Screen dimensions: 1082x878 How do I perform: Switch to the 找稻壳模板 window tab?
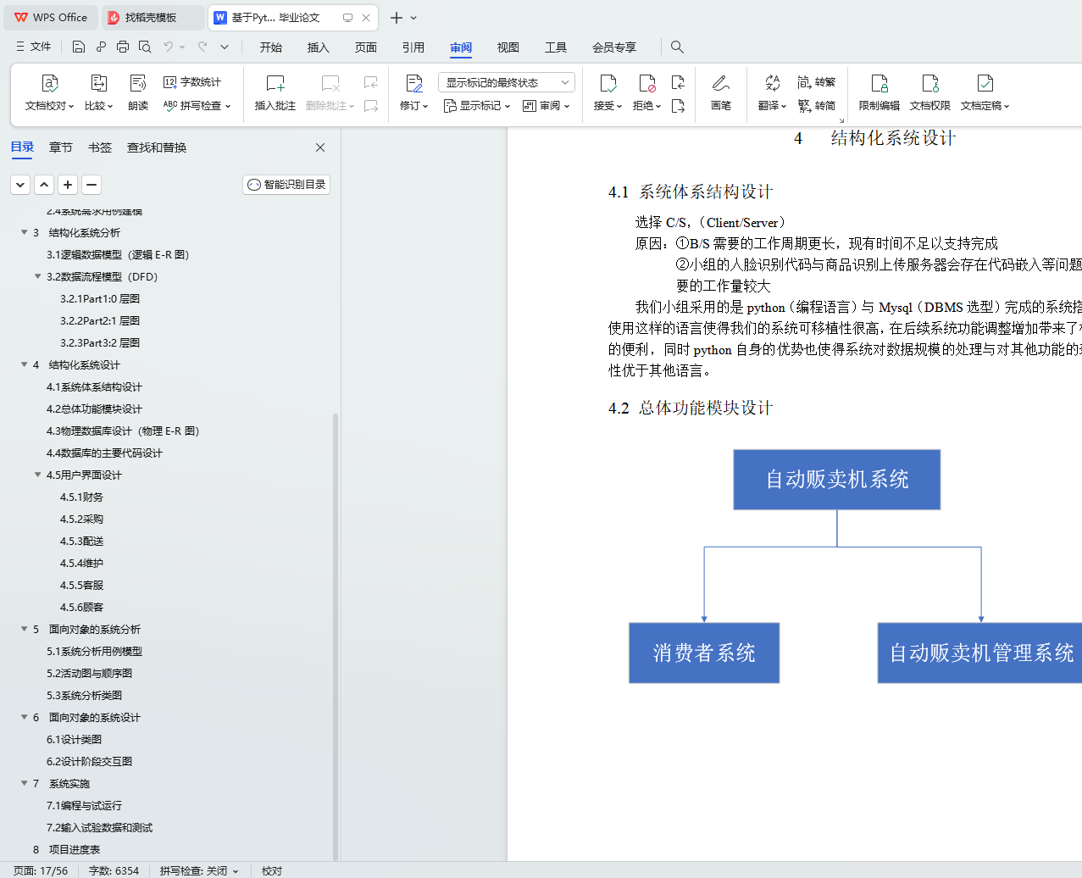click(151, 17)
